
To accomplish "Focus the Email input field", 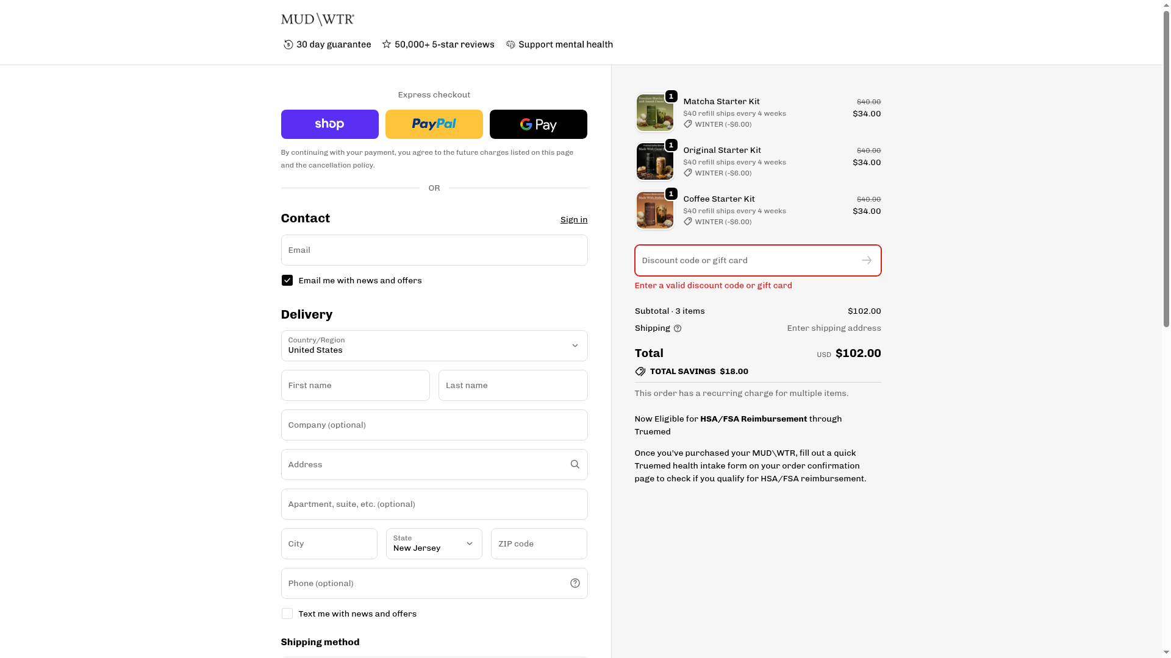I will [434, 250].
